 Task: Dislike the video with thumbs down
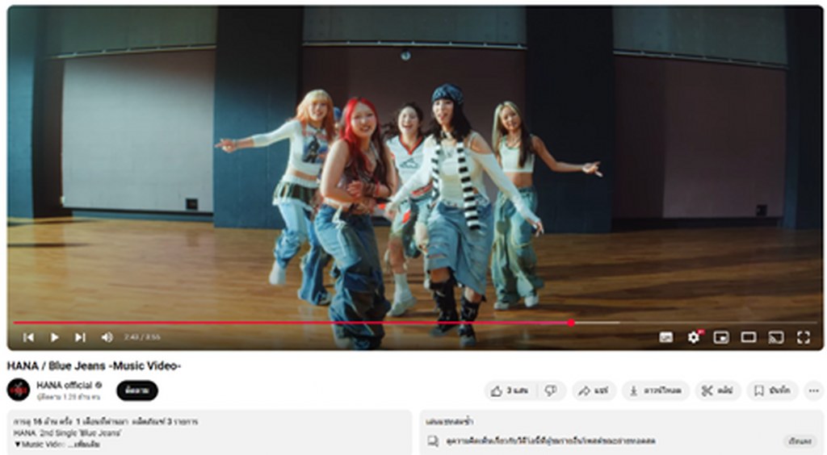click(x=551, y=390)
